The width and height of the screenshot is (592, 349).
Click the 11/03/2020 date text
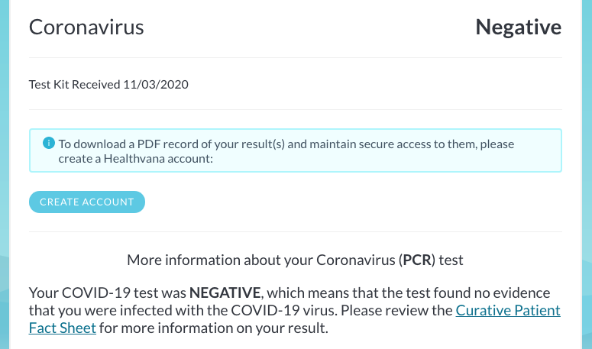[x=156, y=84]
